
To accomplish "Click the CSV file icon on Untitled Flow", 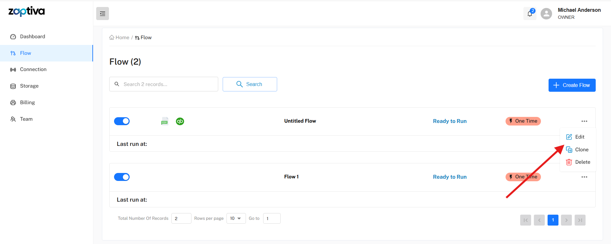I will point(164,121).
